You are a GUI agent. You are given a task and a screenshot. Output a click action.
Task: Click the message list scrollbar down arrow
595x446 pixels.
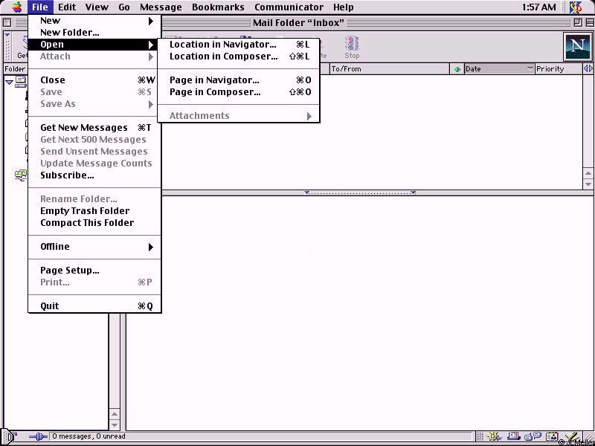coord(589,184)
